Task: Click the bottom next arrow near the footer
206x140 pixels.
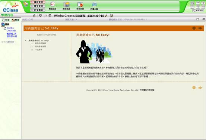Action: click(200, 88)
